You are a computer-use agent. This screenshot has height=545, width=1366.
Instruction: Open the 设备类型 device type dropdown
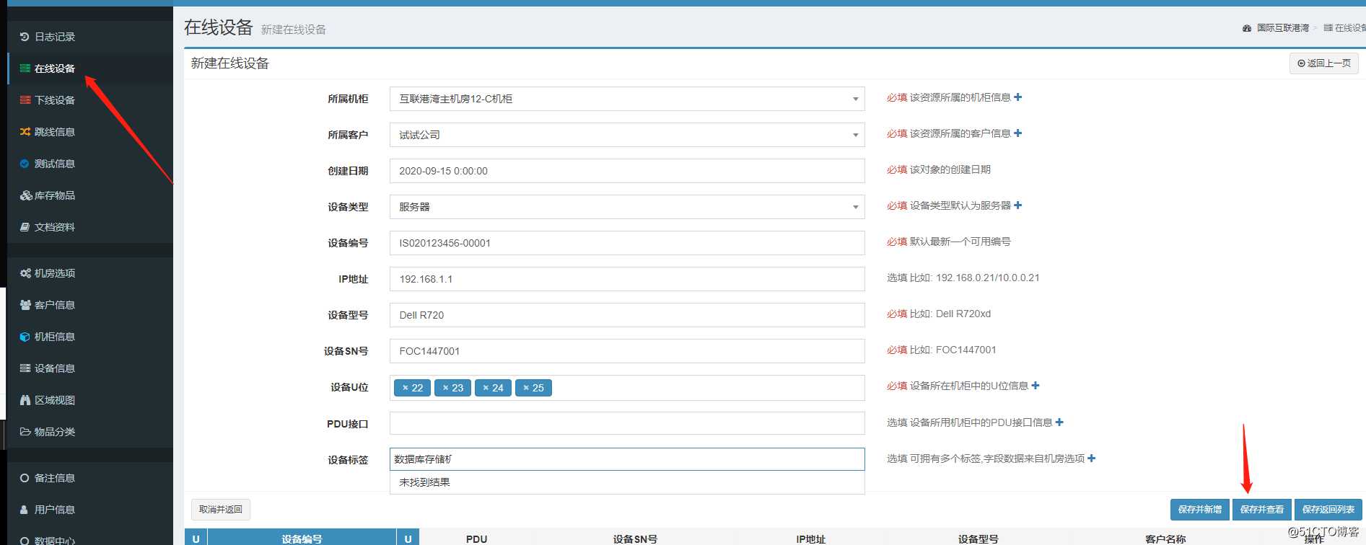point(627,207)
